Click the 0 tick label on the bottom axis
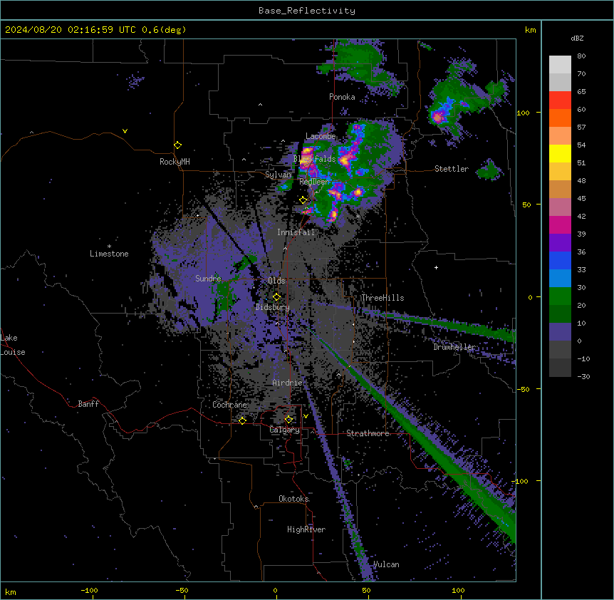Screen dimensions: 614x600 click(x=275, y=590)
